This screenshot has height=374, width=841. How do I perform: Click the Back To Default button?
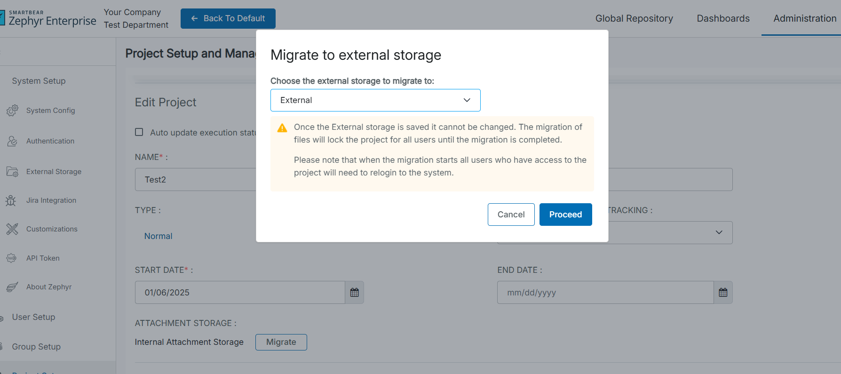pyautogui.click(x=228, y=18)
